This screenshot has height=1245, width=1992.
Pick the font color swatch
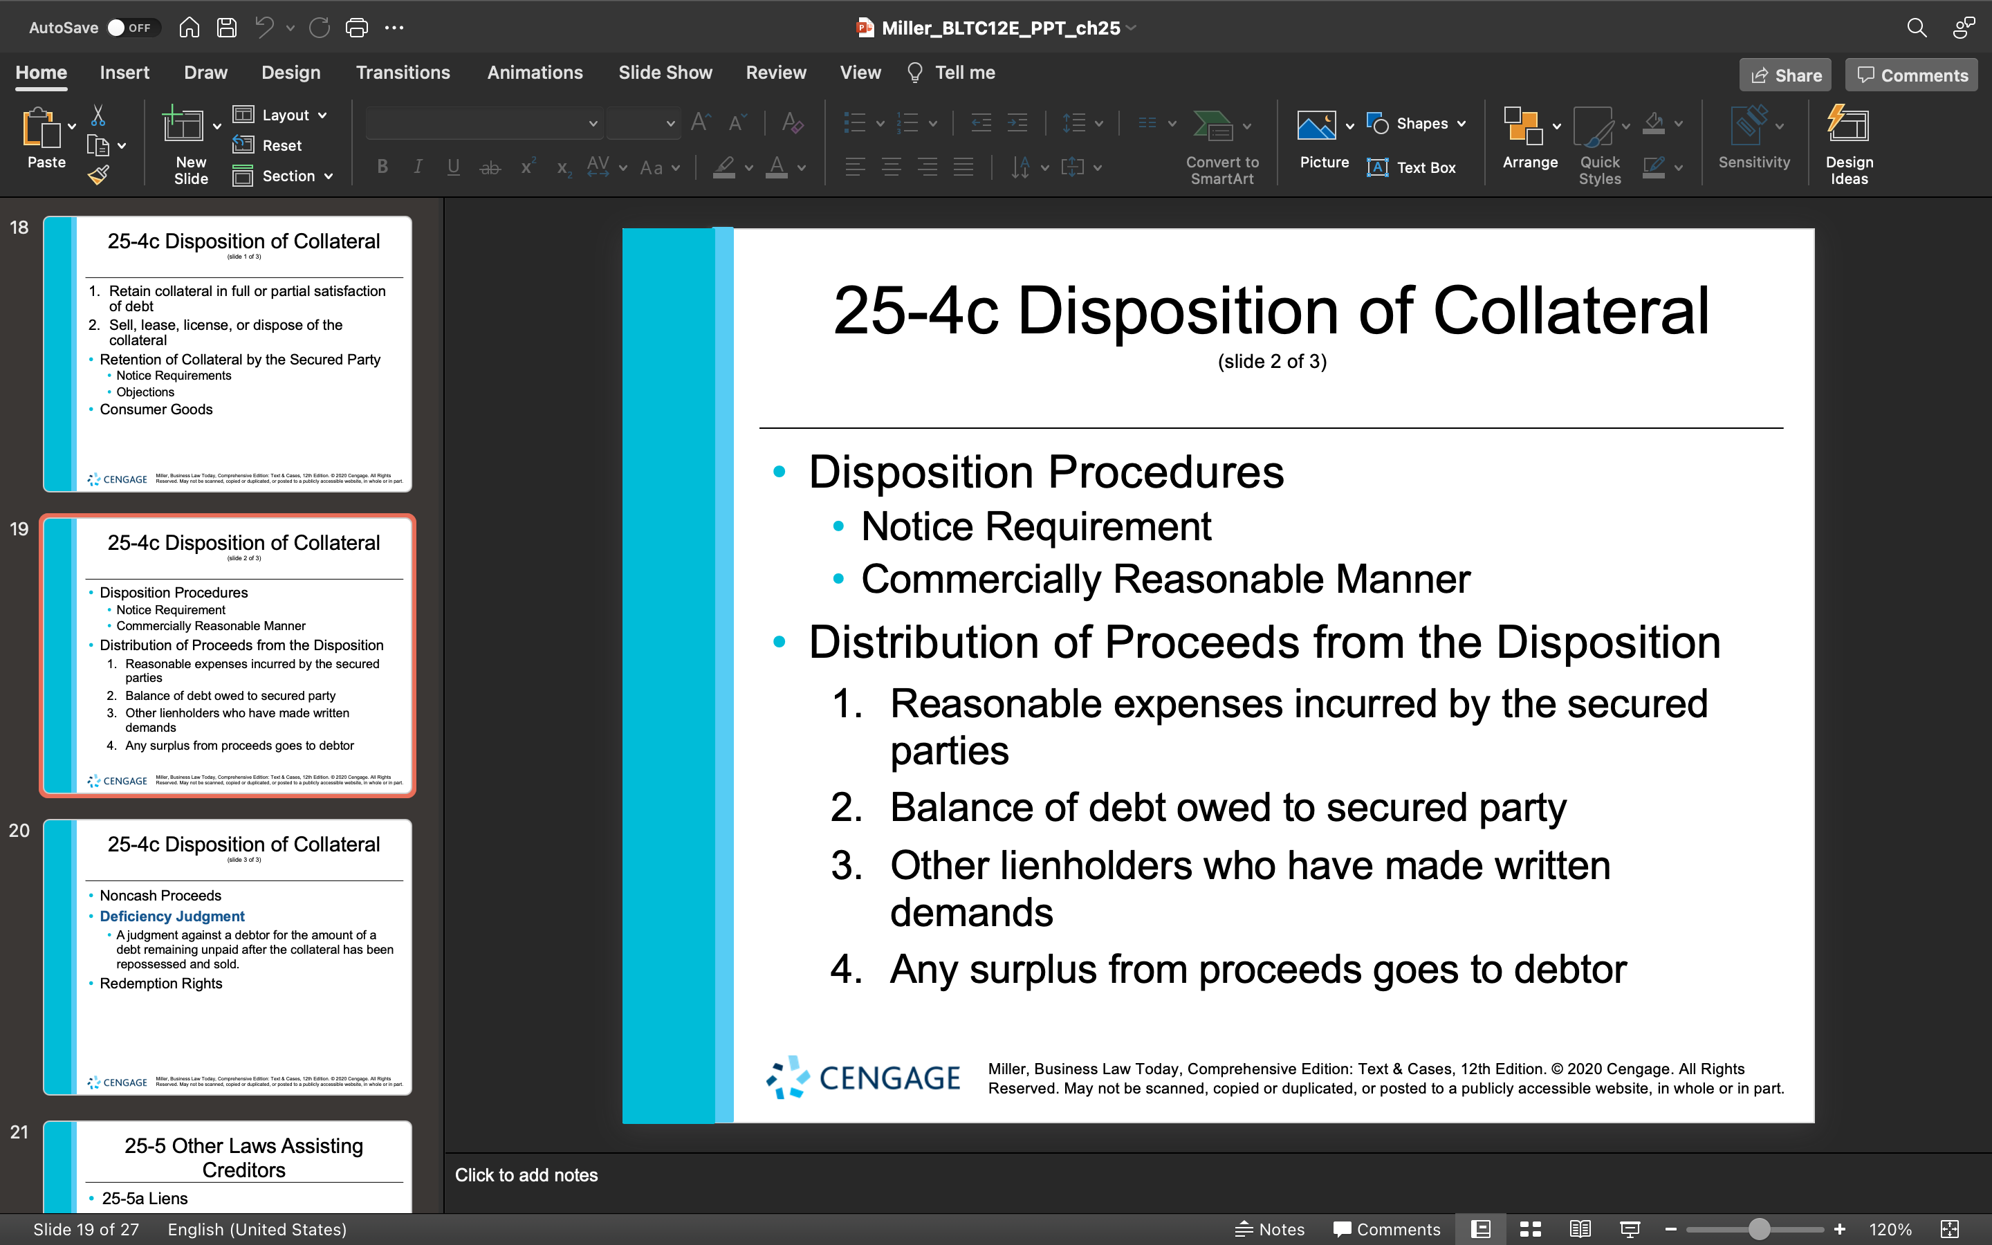(x=776, y=167)
